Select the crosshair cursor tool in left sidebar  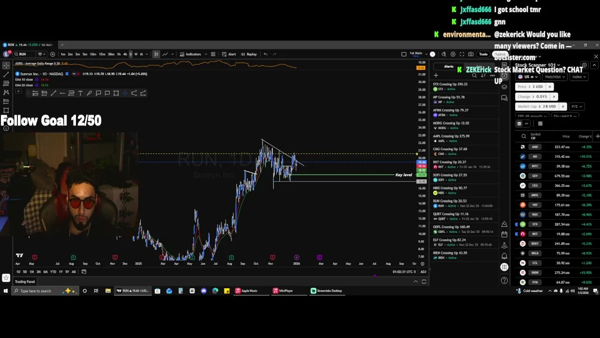tap(6, 65)
